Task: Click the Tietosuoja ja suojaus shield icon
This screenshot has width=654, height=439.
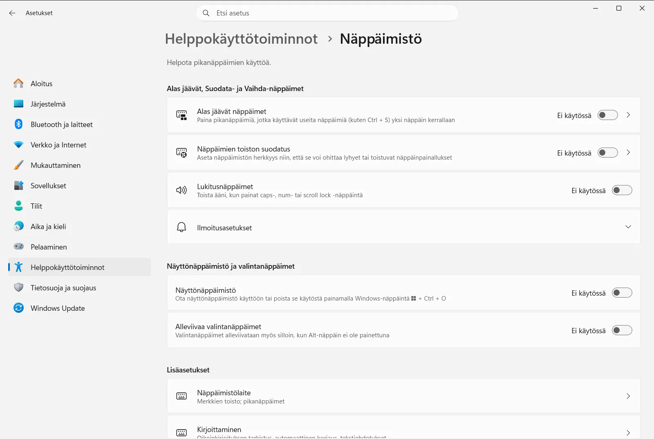Action: click(x=18, y=287)
